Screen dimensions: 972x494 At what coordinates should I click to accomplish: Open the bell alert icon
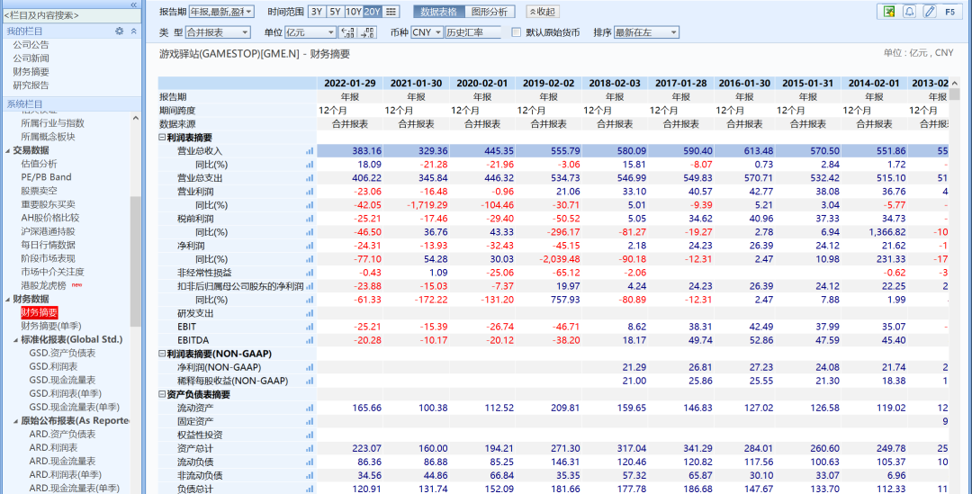[x=909, y=11]
